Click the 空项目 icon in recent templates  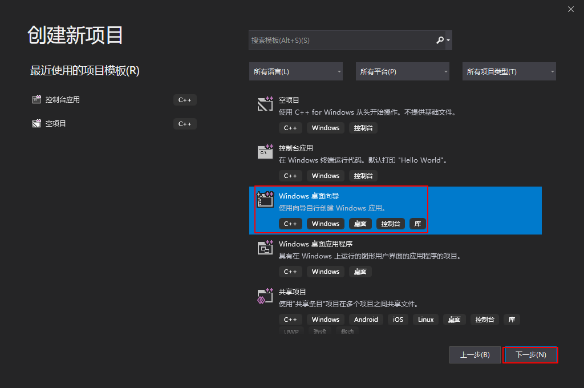36,123
